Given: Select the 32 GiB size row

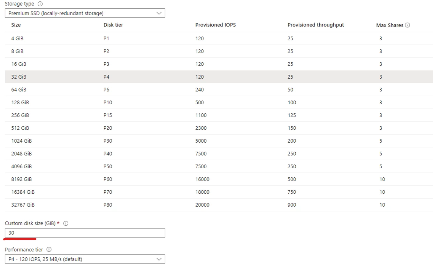Looking at the screenshot, I should coord(219,77).
